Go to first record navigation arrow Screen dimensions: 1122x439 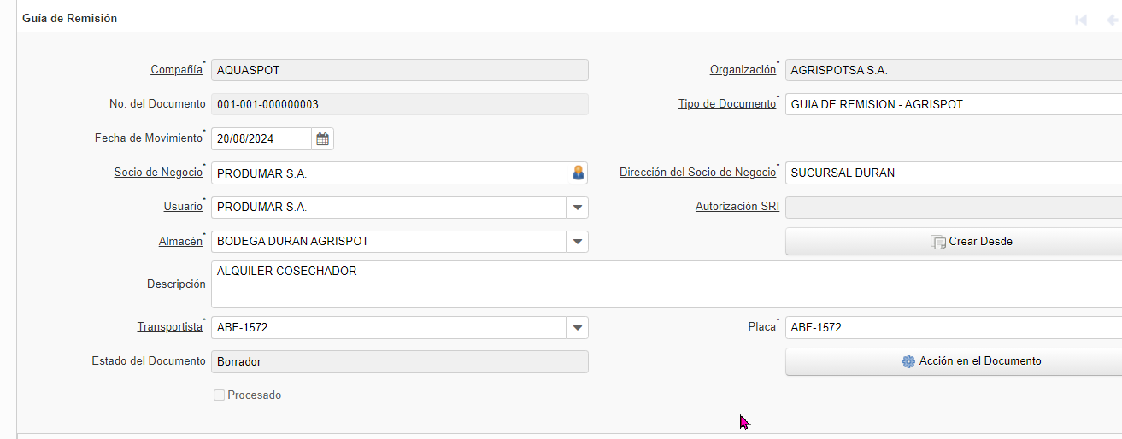click(1081, 20)
